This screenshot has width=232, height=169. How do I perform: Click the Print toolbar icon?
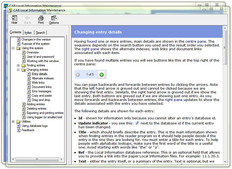coord(41,20)
